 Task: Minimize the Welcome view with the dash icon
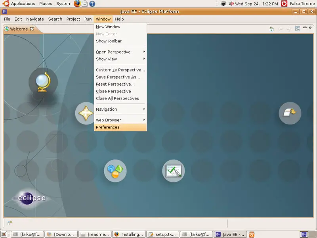point(305,27)
